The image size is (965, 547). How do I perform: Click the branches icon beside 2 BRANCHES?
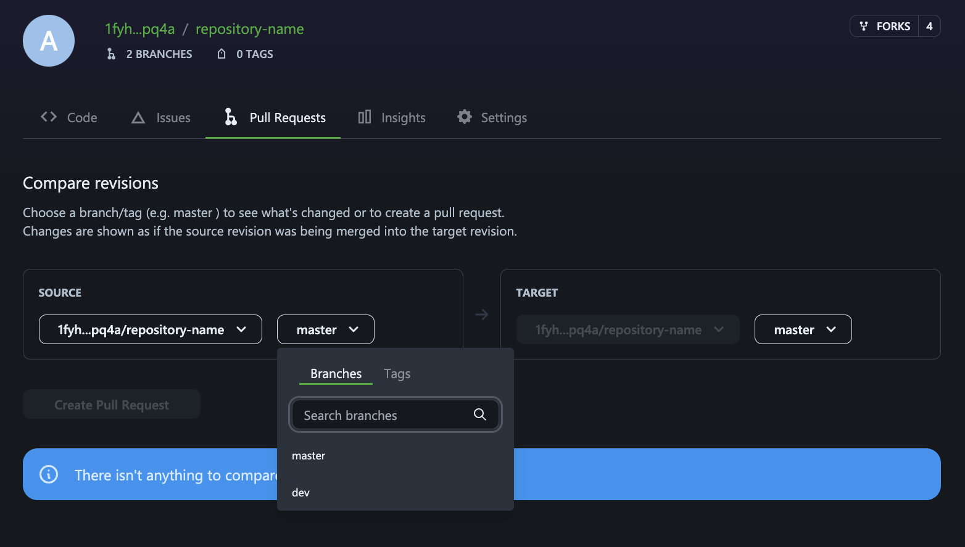click(111, 54)
